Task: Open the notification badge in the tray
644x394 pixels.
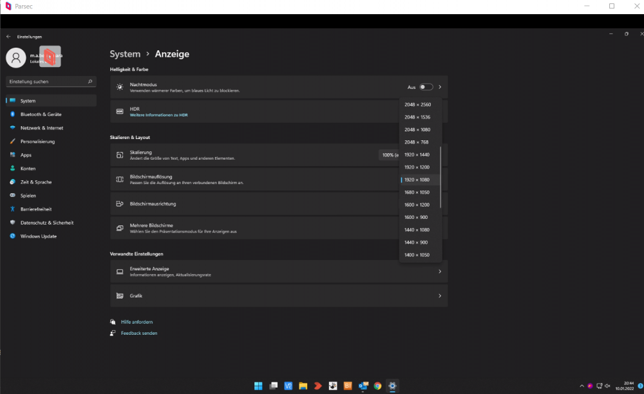Action: [x=640, y=386]
